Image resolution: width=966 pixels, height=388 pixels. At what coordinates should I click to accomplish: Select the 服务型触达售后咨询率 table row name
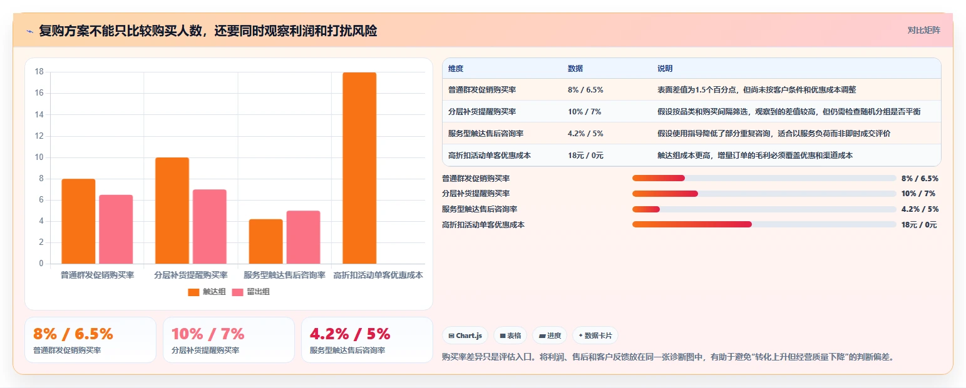(486, 133)
